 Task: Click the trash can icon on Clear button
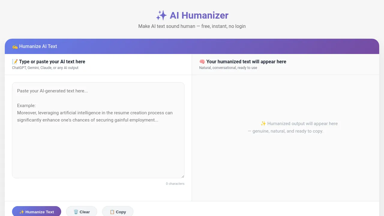[x=76, y=212]
